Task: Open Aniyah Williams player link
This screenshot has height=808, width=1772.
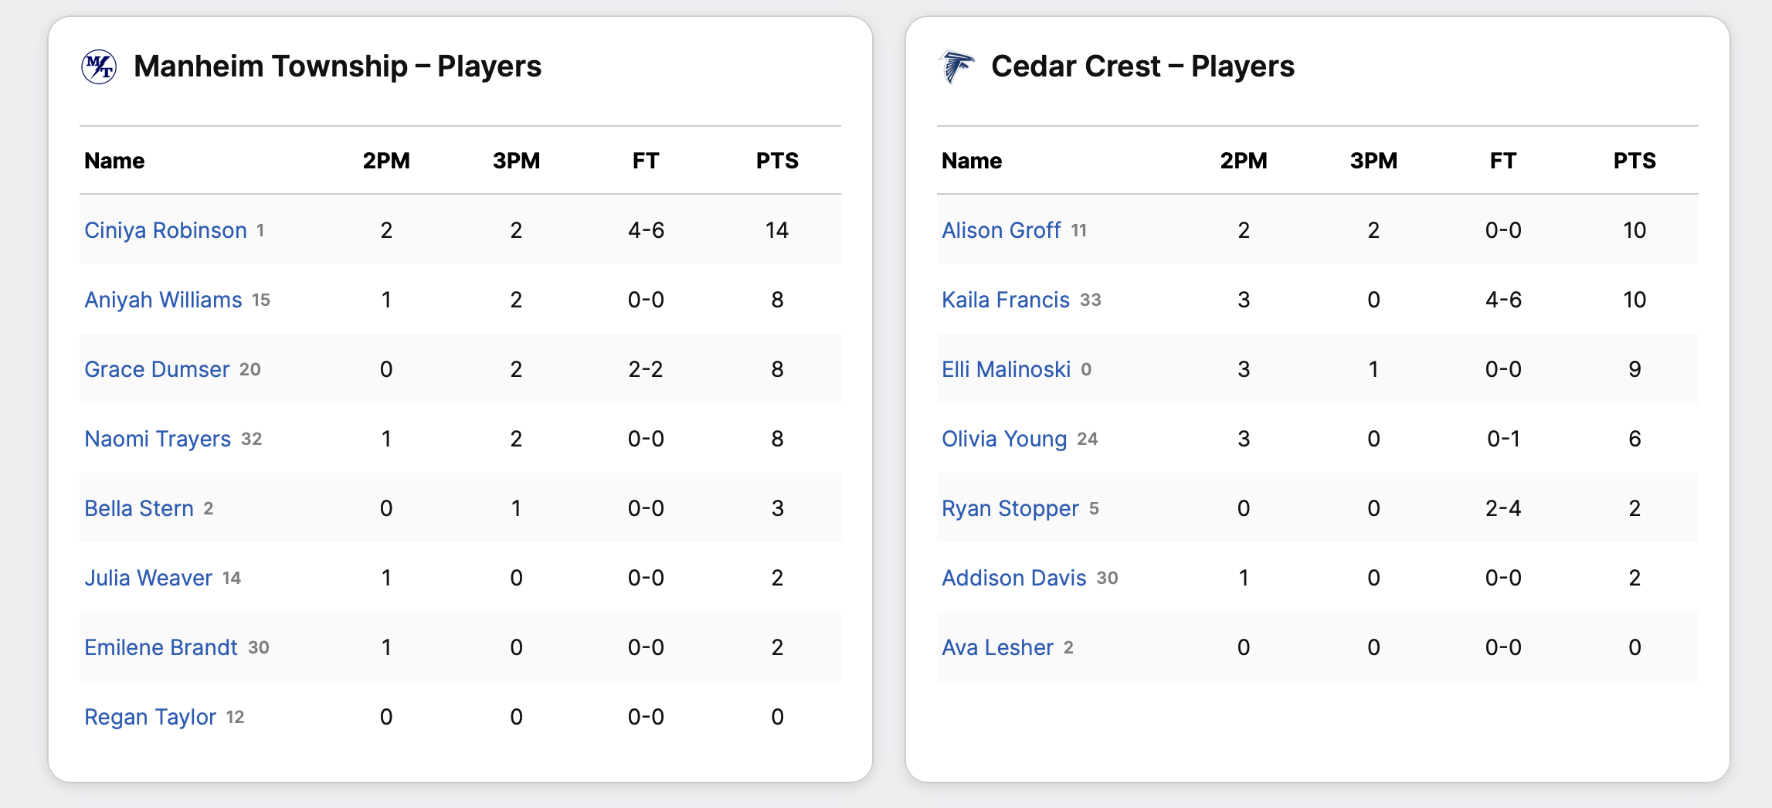Action: point(163,300)
